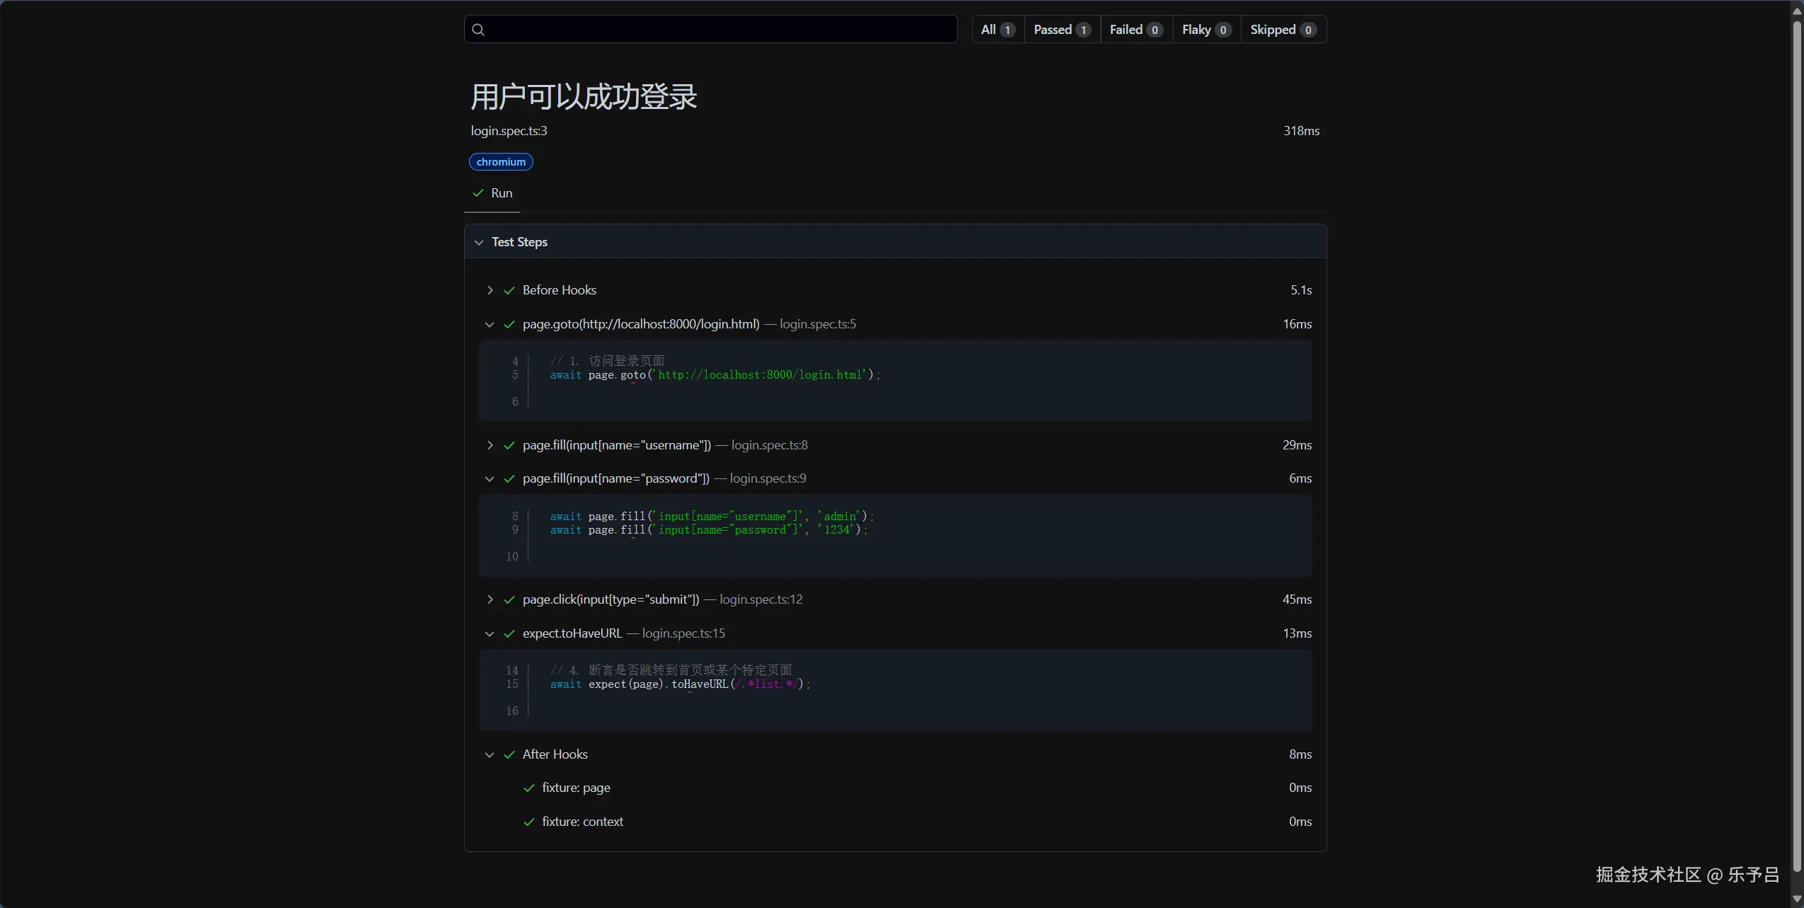The width and height of the screenshot is (1804, 908).
Task: Click the chromium project label
Action: (501, 162)
